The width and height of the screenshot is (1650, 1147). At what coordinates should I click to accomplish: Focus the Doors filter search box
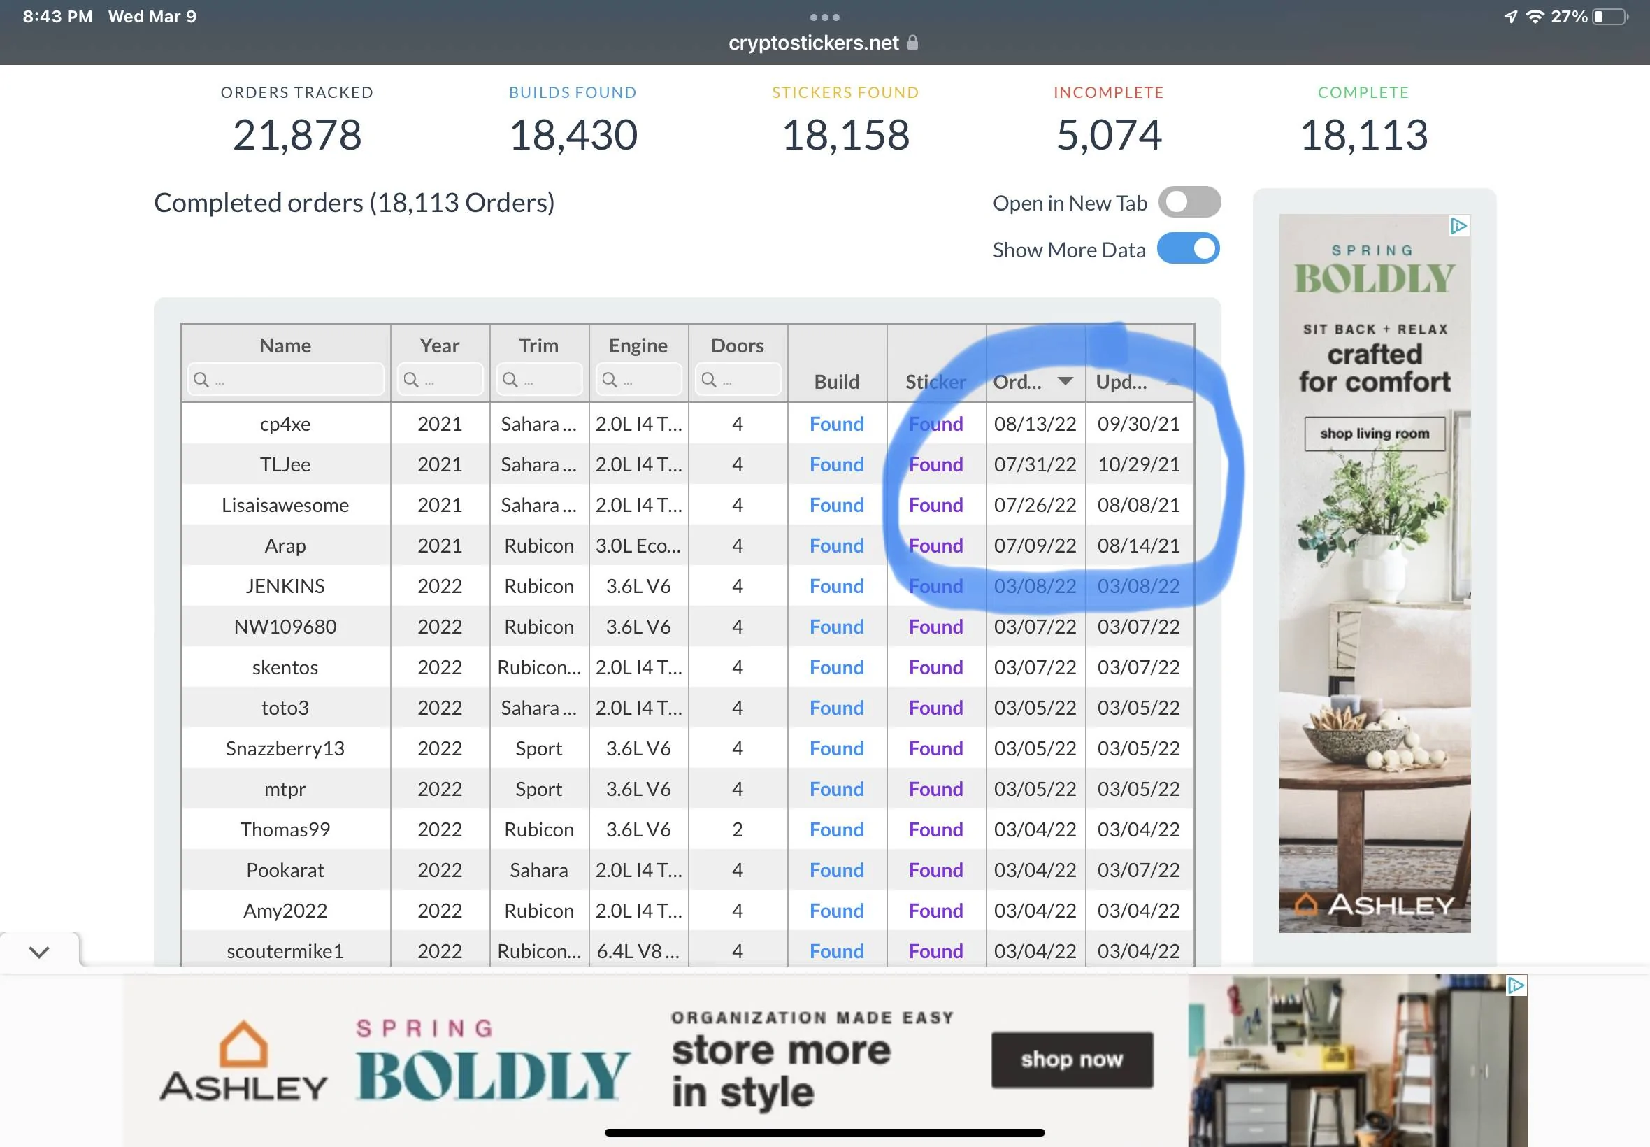[738, 380]
